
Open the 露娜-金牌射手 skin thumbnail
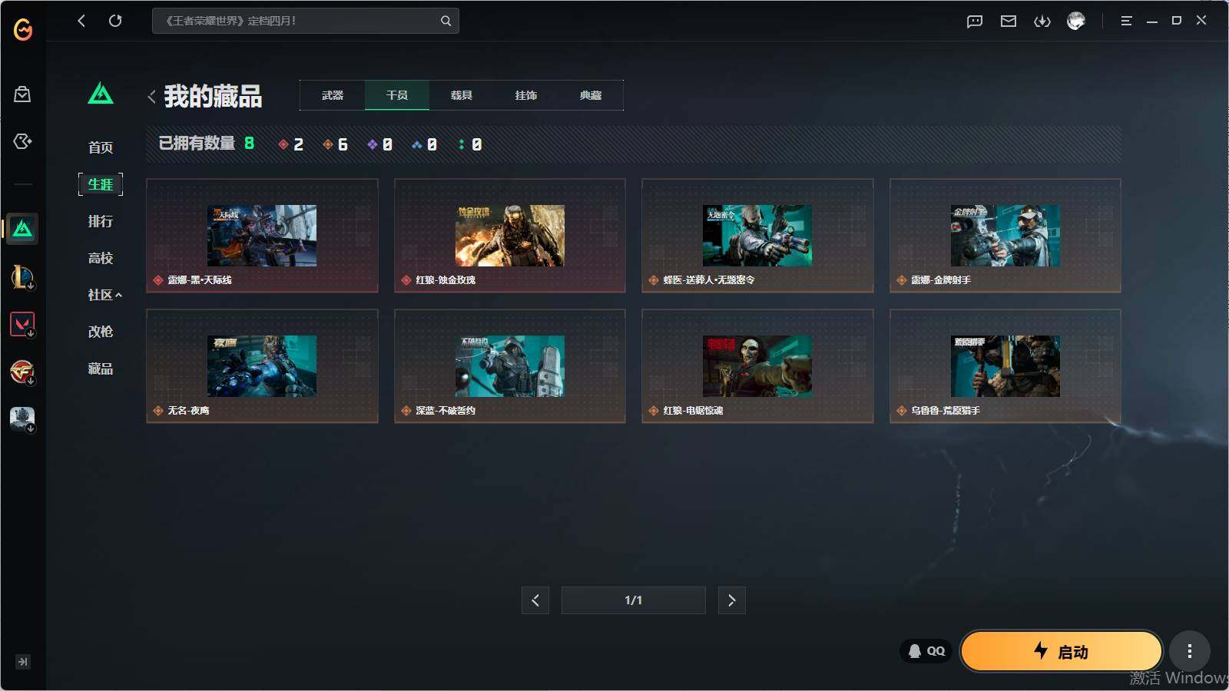tap(1005, 236)
